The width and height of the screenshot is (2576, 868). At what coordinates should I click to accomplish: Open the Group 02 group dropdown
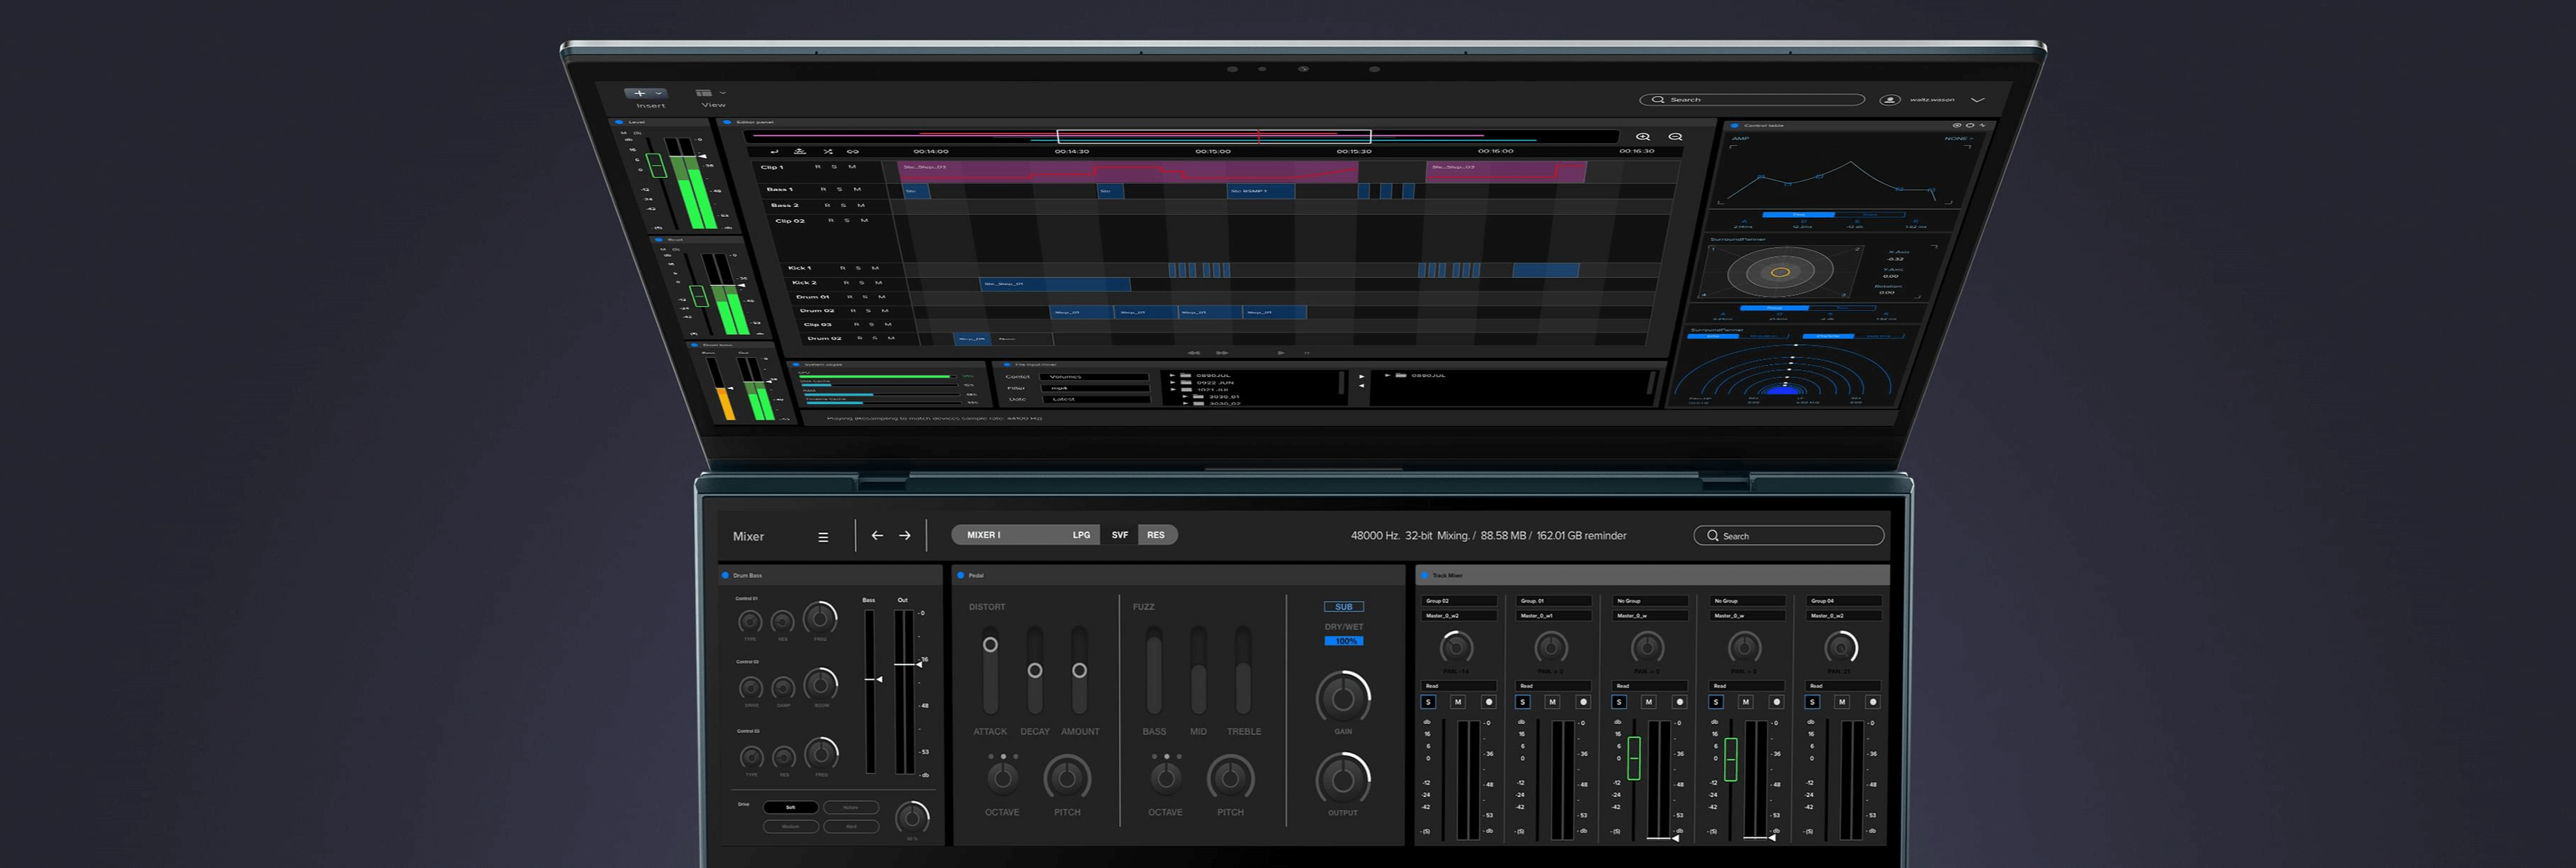tap(1459, 601)
